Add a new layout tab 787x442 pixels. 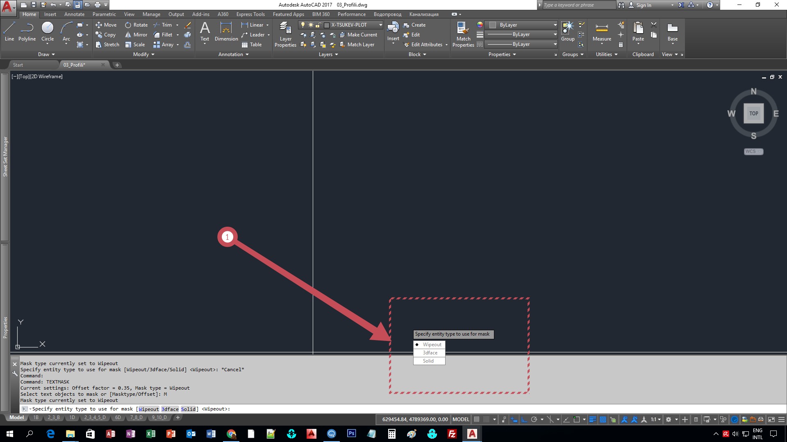(178, 418)
